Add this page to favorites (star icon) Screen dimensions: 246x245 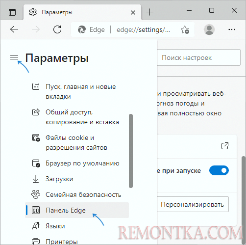[185, 30]
